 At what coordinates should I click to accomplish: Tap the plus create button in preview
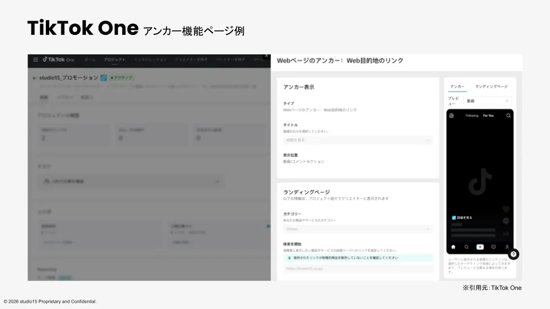click(480, 247)
